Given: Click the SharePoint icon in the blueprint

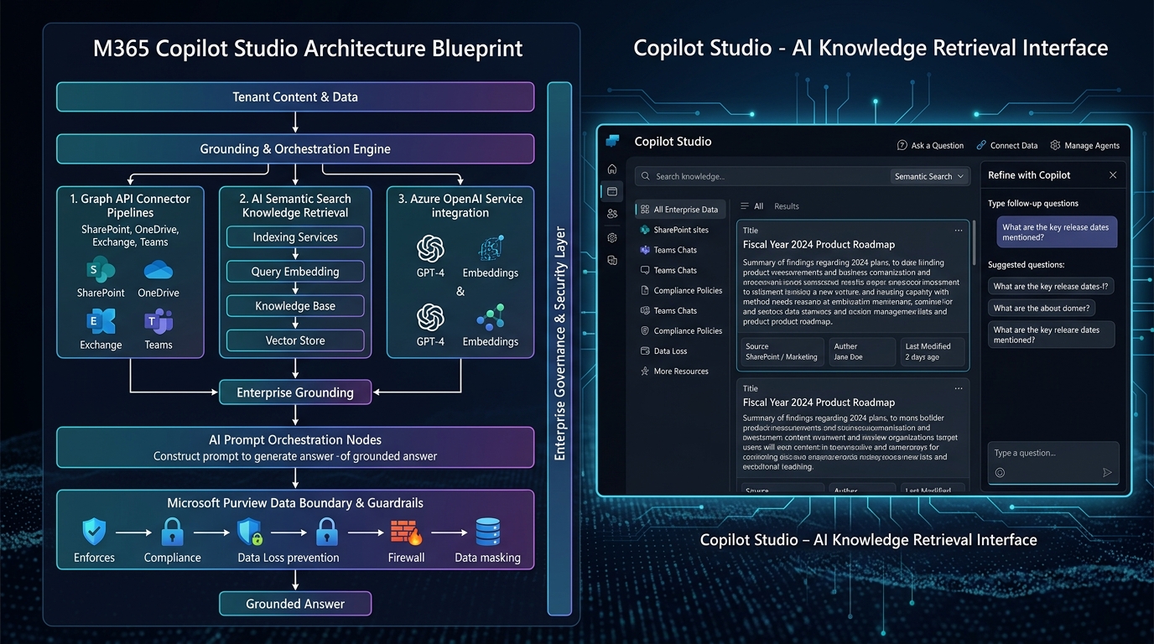Looking at the screenshot, I should (x=101, y=271).
